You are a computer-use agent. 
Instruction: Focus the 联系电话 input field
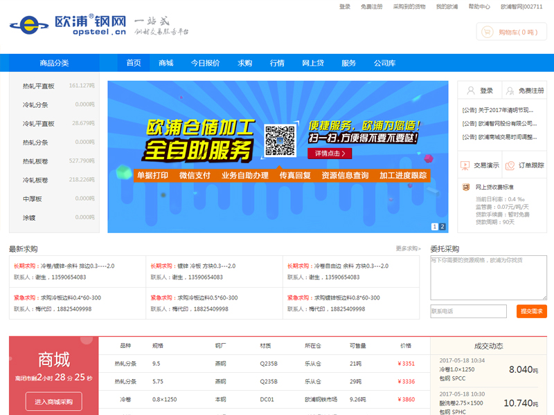point(468,311)
